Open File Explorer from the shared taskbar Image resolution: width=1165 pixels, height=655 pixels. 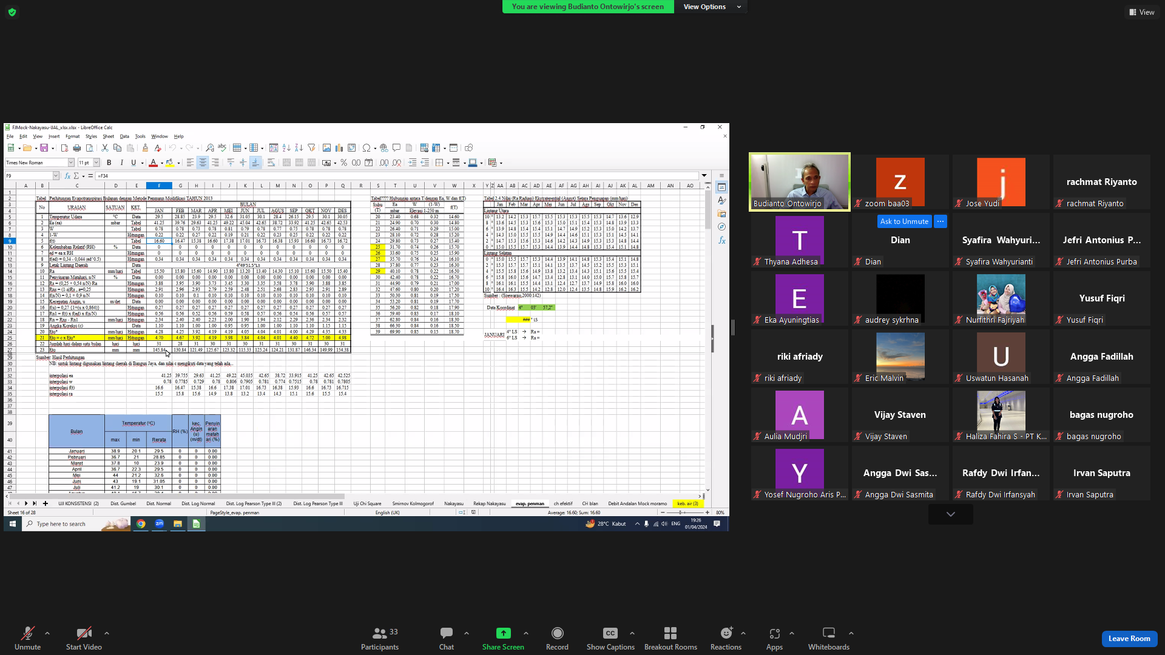[178, 524]
